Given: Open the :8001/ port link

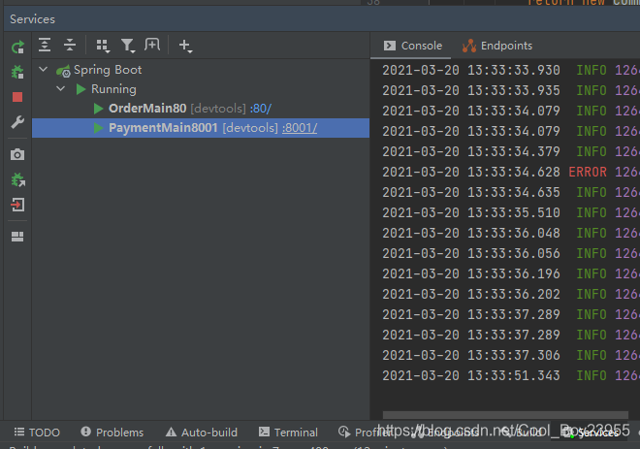Looking at the screenshot, I should click(x=300, y=128).
